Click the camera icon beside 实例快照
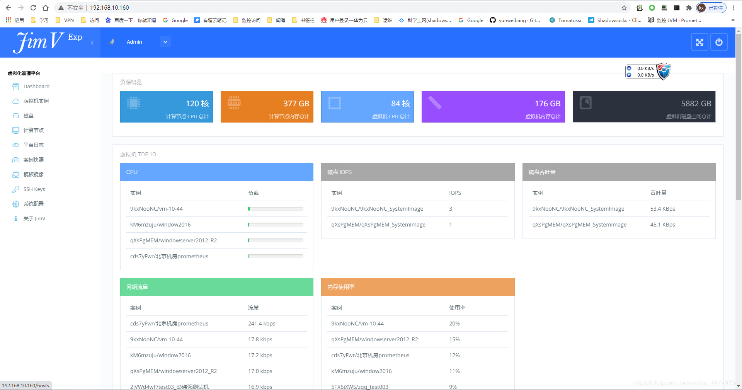742x390 pixels. [16, 160]
